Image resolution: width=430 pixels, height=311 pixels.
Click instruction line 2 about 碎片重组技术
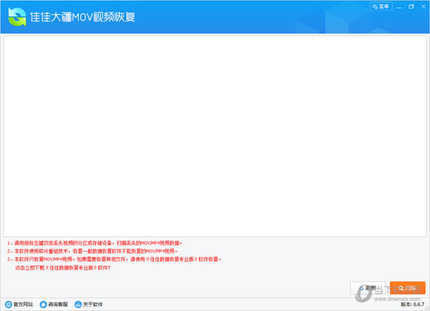[x=92, y=251]
